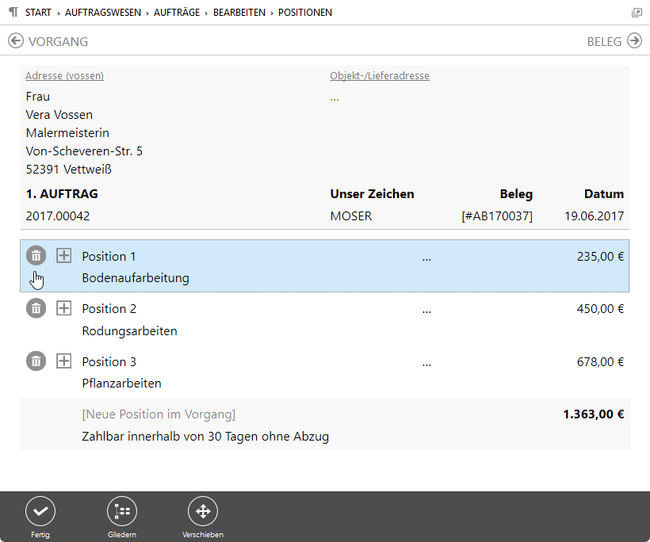Click the Objekt-/Lieferadresse link

[380, 76]
